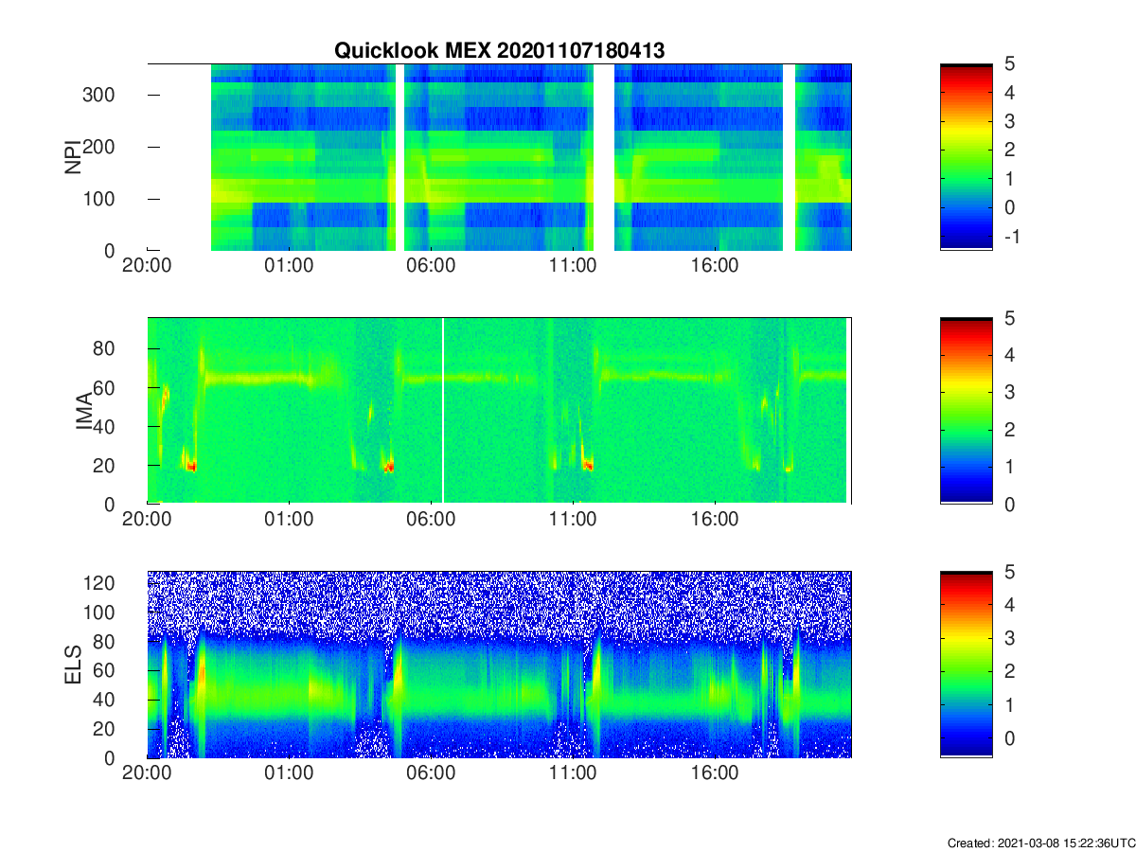Click the "5" label on the NPI colorbar
This screenshot has width=1136, height=852.
1010,64
